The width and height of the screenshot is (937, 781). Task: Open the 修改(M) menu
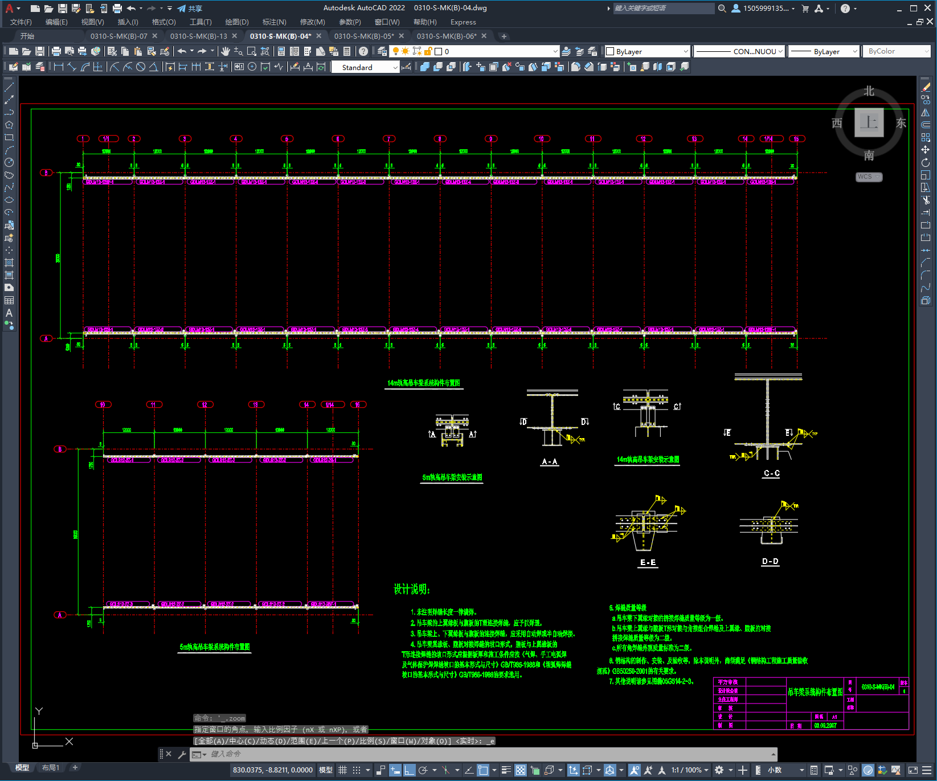(312, 22)
